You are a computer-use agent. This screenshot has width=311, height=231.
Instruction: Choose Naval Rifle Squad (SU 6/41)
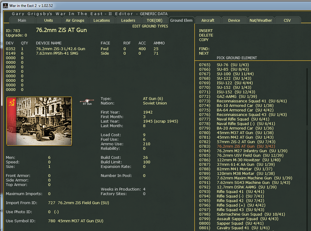click(x=243, y=119)
